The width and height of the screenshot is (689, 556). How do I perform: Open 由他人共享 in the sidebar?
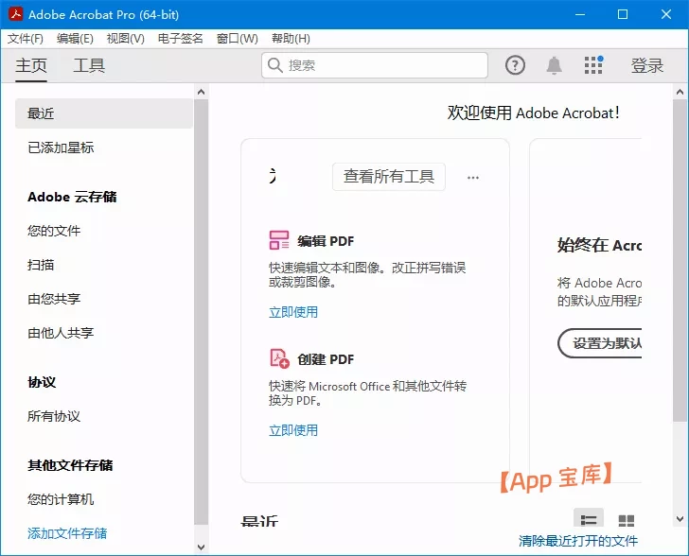coord(61,333)
